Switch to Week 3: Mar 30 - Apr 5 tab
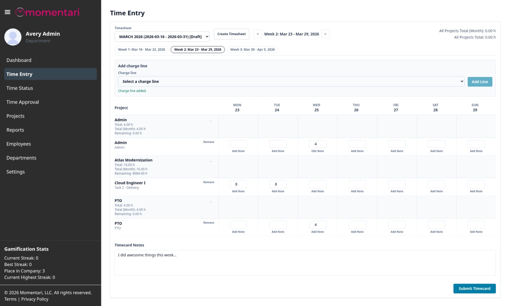 point(252,50)
